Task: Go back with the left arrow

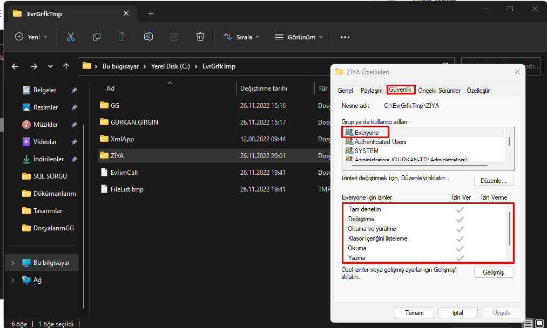Action: [15, 66]
